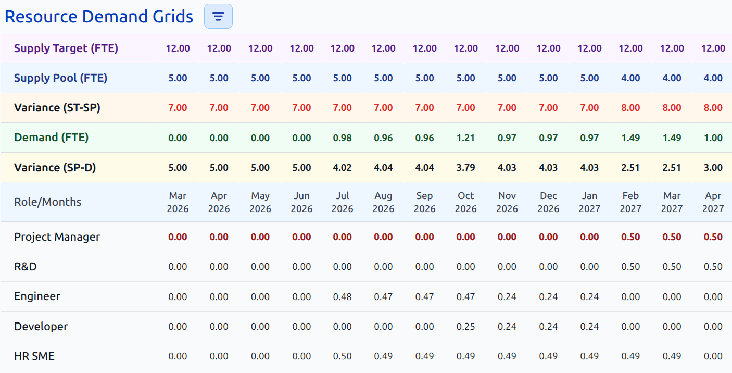This screenshot has width=732, height=373.
Task: Select the Role/Months header cell
Action: (48, 202)
